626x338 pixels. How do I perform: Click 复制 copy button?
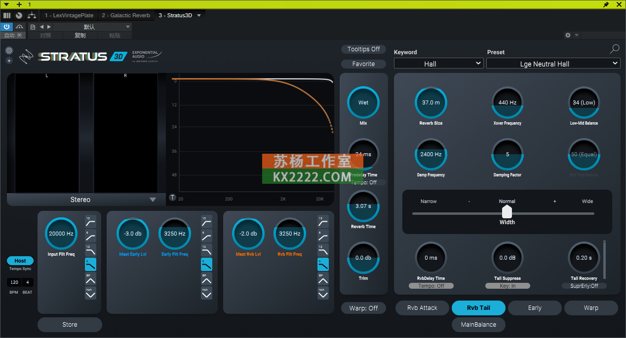pos(80,35)
